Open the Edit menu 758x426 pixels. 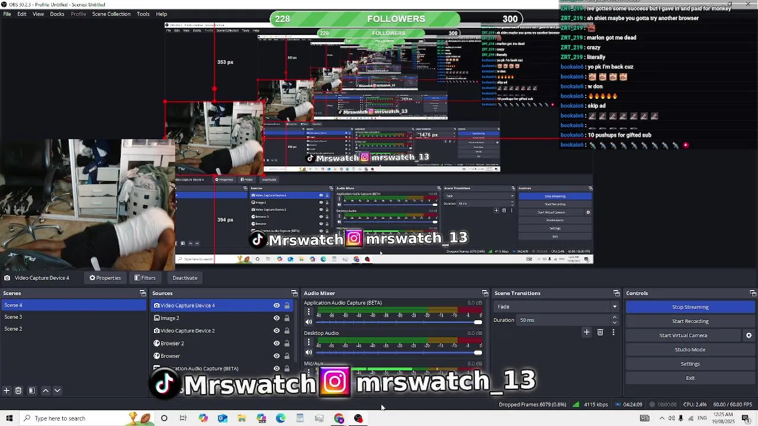pyautogui.click(x=22, y=14)
